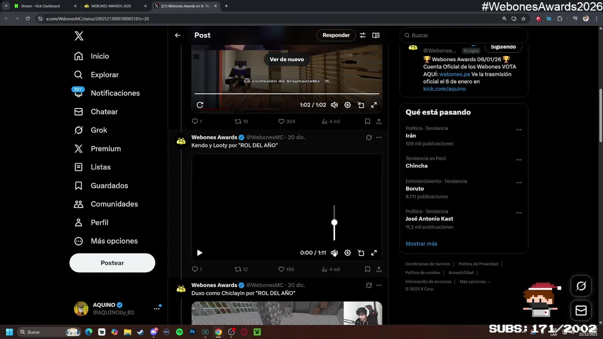
Task: Replay the first video
Action: tap(200, 105)
